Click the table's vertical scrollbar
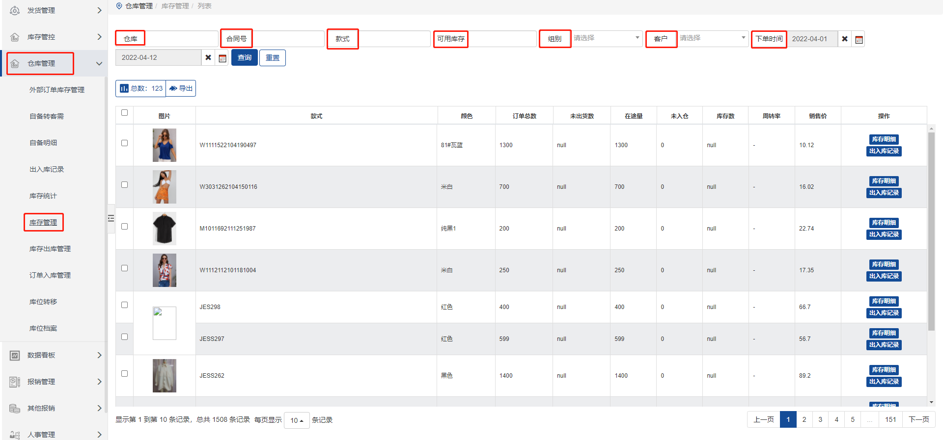This screenshot has height=440, width=943. pyautogui.click(x=931, y=231)
